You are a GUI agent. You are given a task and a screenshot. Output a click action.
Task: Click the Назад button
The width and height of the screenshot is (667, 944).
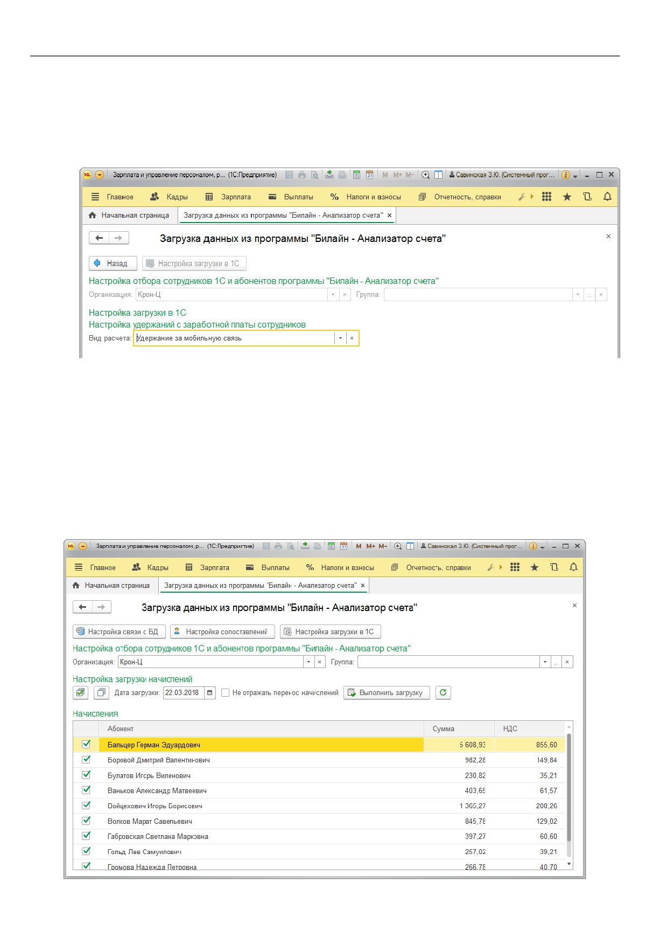pos(113,263)
